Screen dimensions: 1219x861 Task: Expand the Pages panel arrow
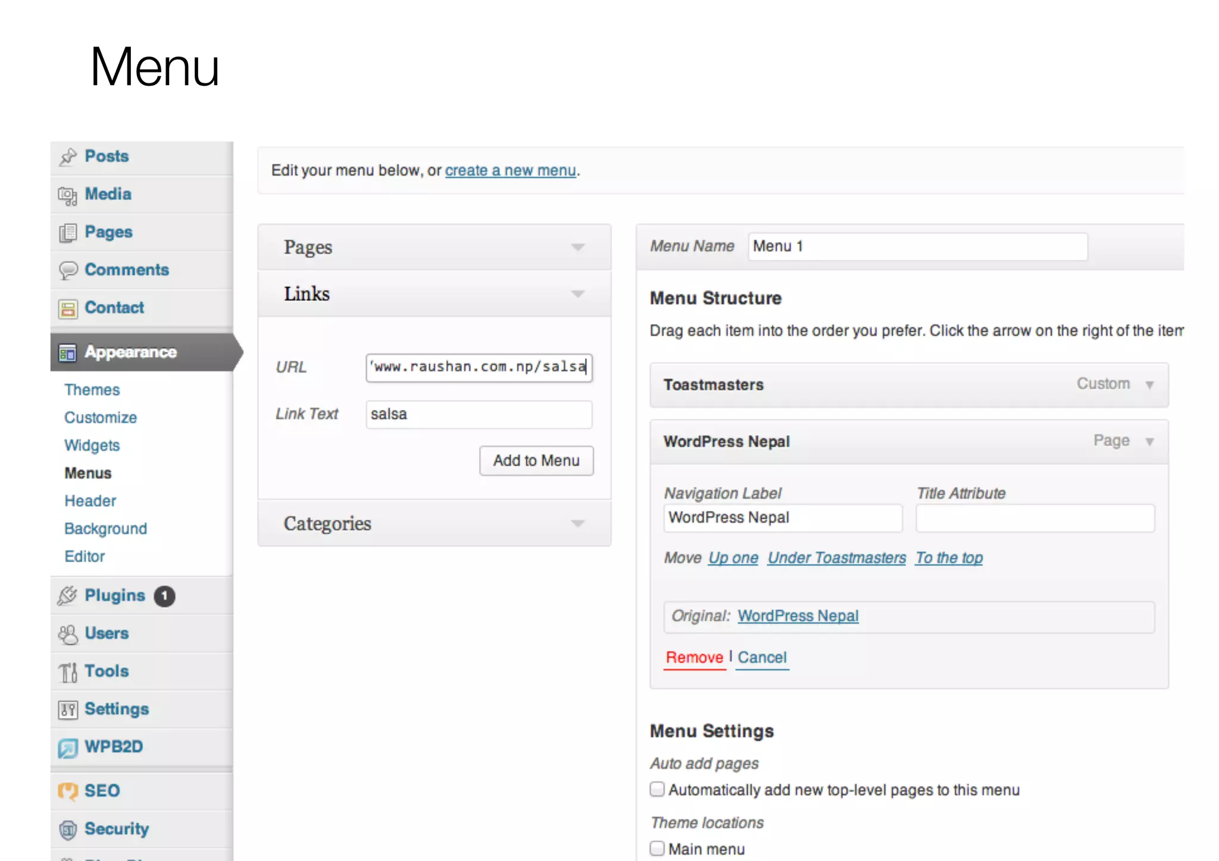(x=577, y=248)
